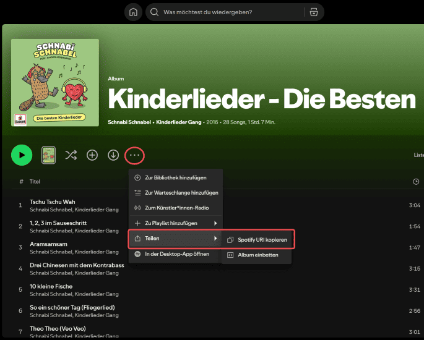Click the embed icon beside 'Album einbetten'

230,255
